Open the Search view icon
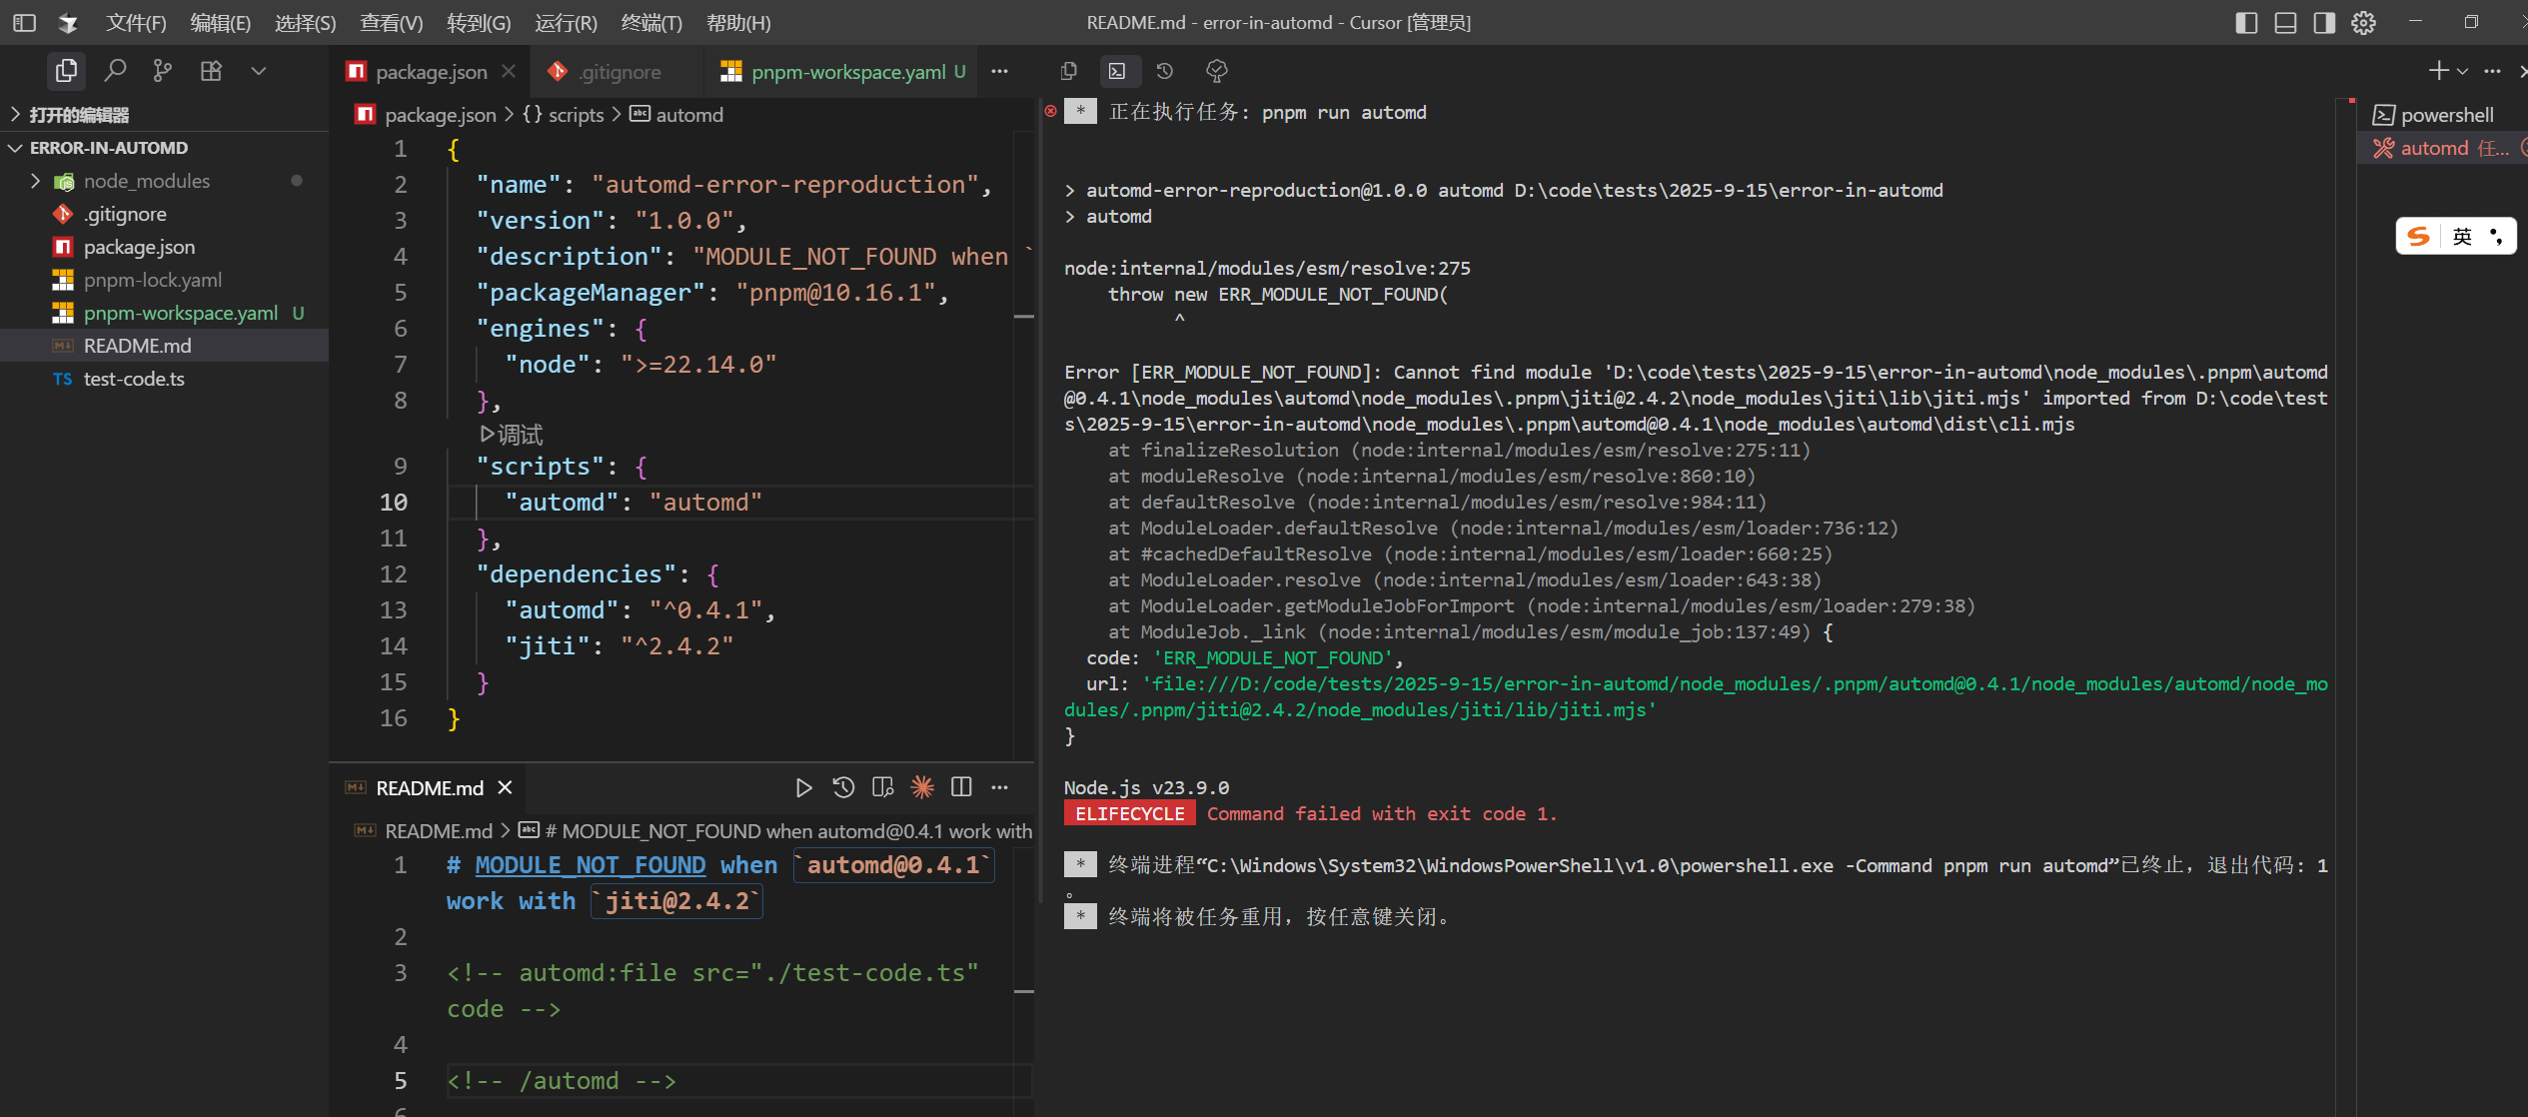Viewport: 2528px width, 1117px height. tap(115, 71)
